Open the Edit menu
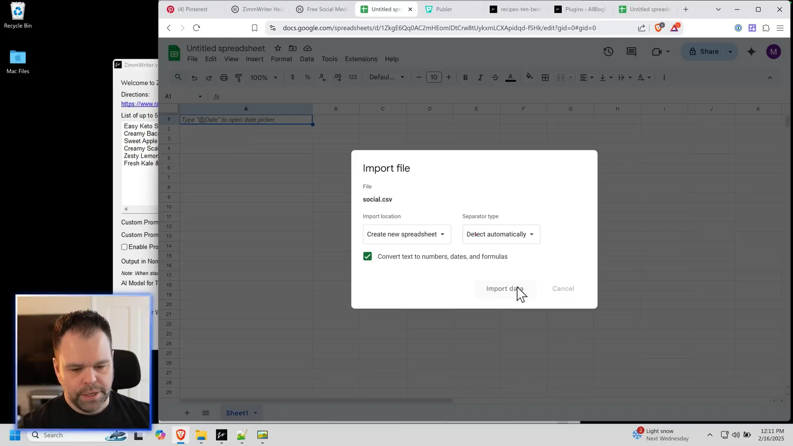 point(211,59)
